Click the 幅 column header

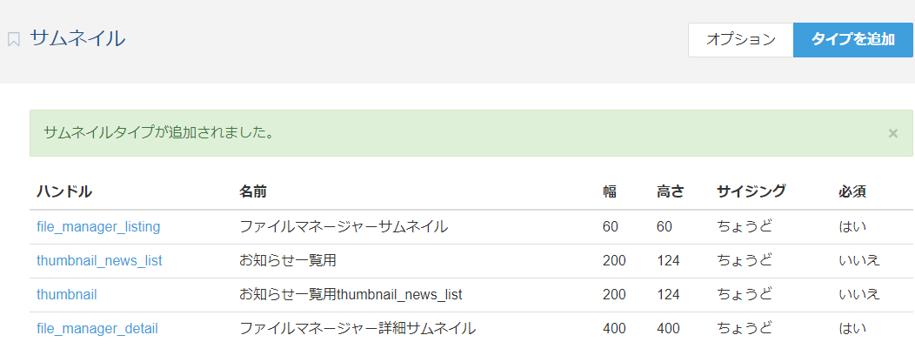[609, 191]
